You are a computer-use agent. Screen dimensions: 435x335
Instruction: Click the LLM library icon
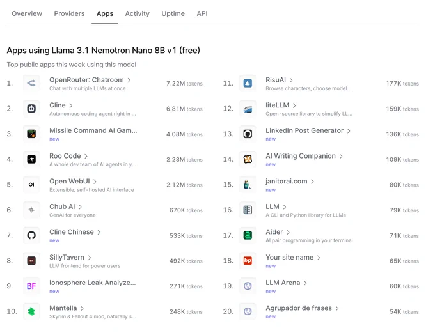click(248, 210)
